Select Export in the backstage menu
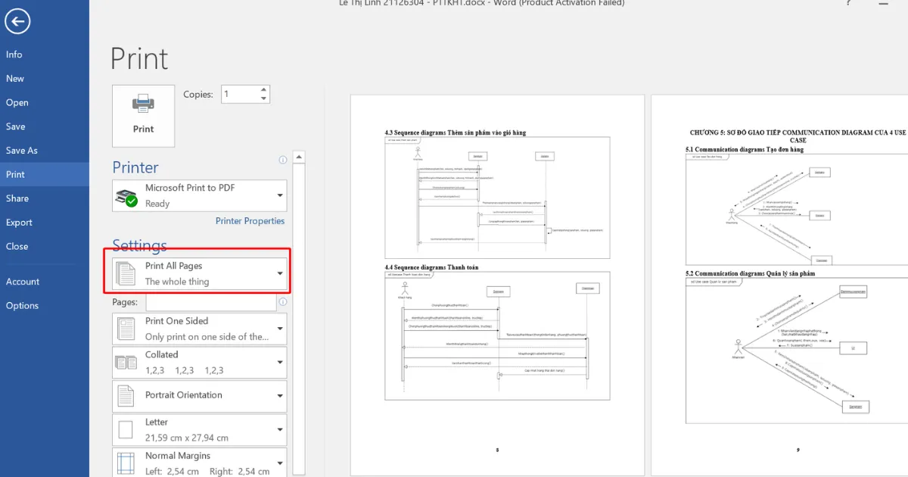This screenshot has height=477, width=908. tap(19, 223)
